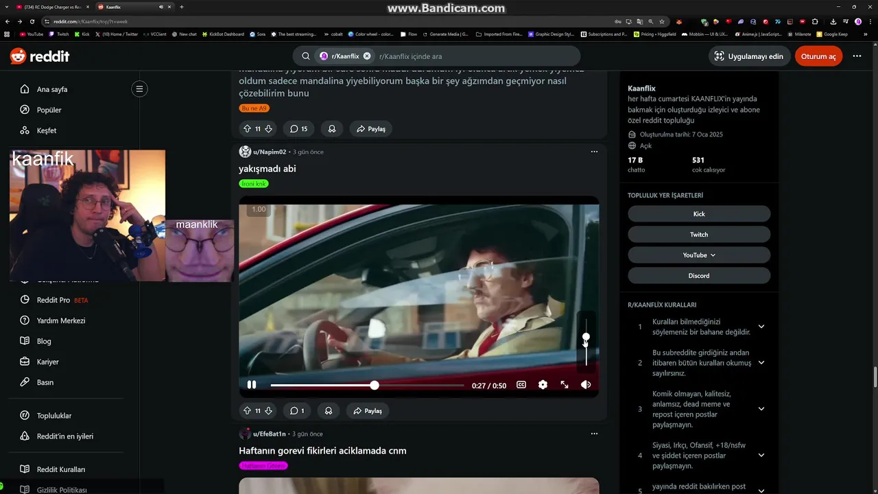
Task: Share yakışmadı abi post via Paylaş
Action: tap(367, 411)
